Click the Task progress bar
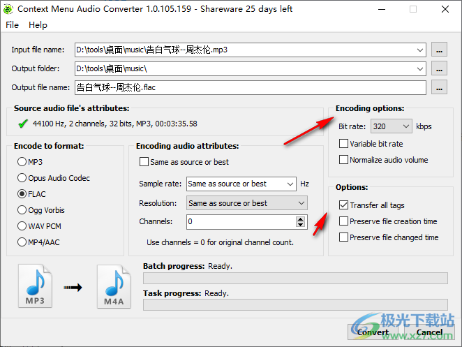 (x=295, y=304)
